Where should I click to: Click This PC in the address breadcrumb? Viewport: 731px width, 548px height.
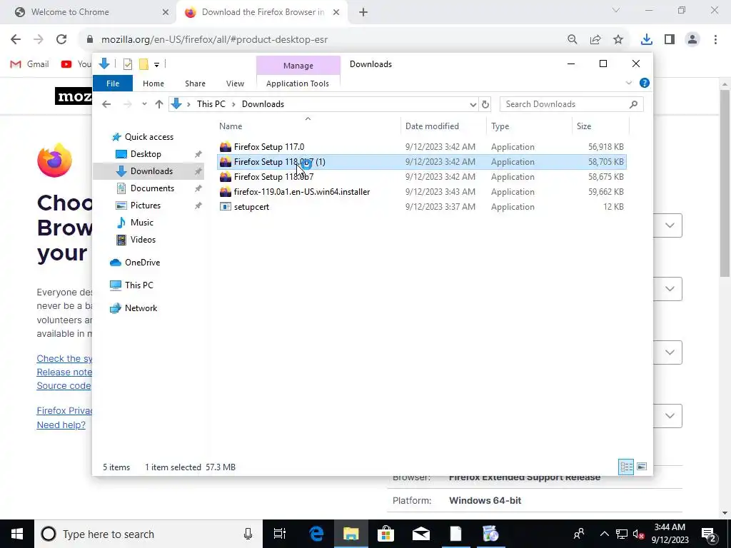point(211,104)
